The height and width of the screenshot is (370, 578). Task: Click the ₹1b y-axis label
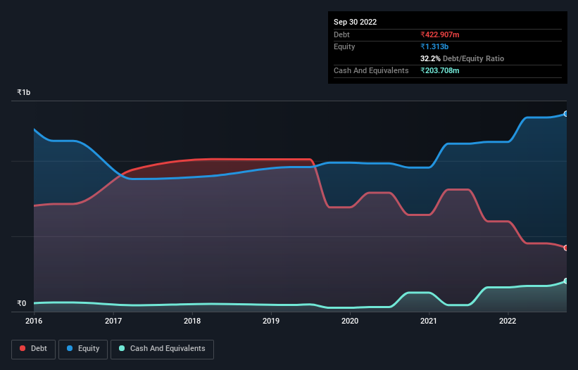click(x=24, y=92)
